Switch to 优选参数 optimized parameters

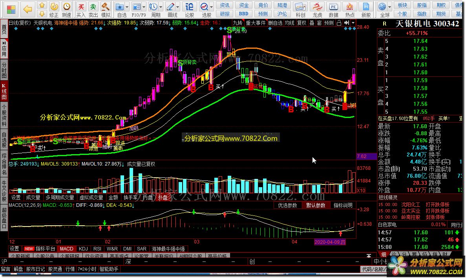[x=287, y=205]
